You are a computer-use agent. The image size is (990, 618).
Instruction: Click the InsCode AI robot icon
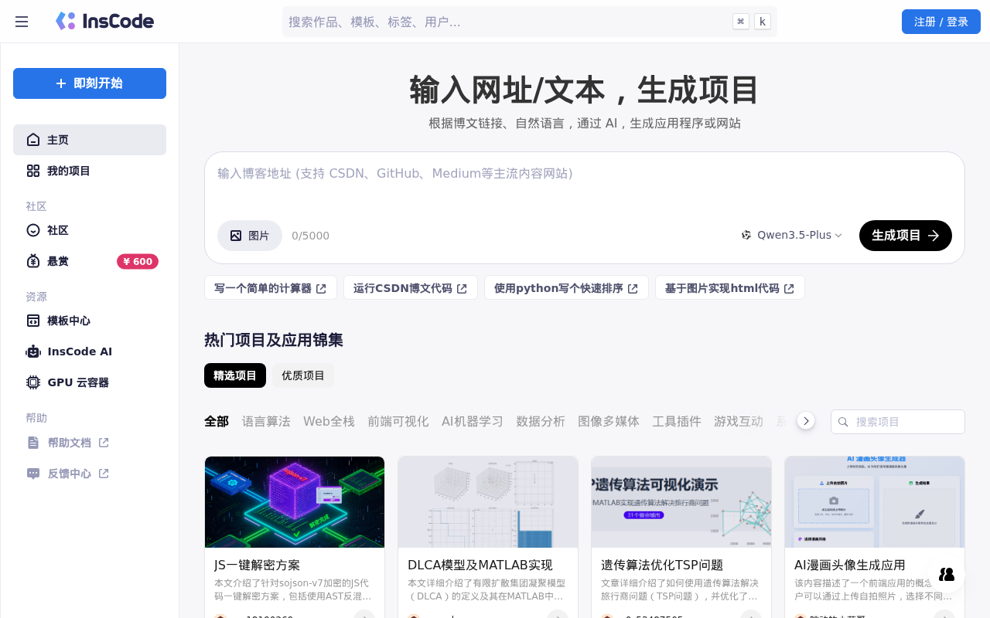click(x=33, y=351)
